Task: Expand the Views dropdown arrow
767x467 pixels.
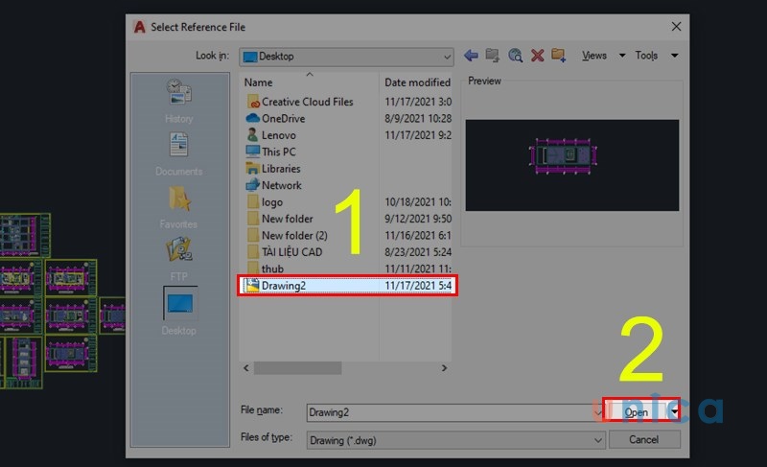Action: [x=622, y=56]
